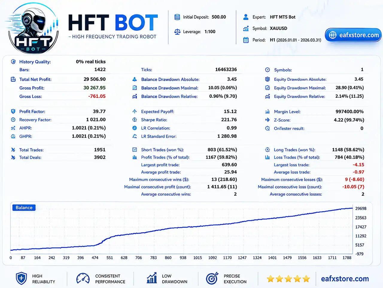Image resolution: width=383 pixels, height=288 pixels.
Task: Click the LR Correlation icon
Action: (x=135, y=128)
